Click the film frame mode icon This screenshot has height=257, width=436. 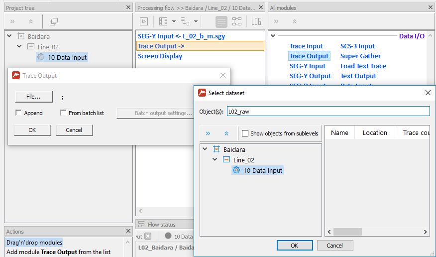pyautogui.click(x=163, y=21)
